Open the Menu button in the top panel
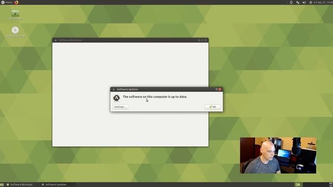Screen dimensions: 333x187 [7, 2]
